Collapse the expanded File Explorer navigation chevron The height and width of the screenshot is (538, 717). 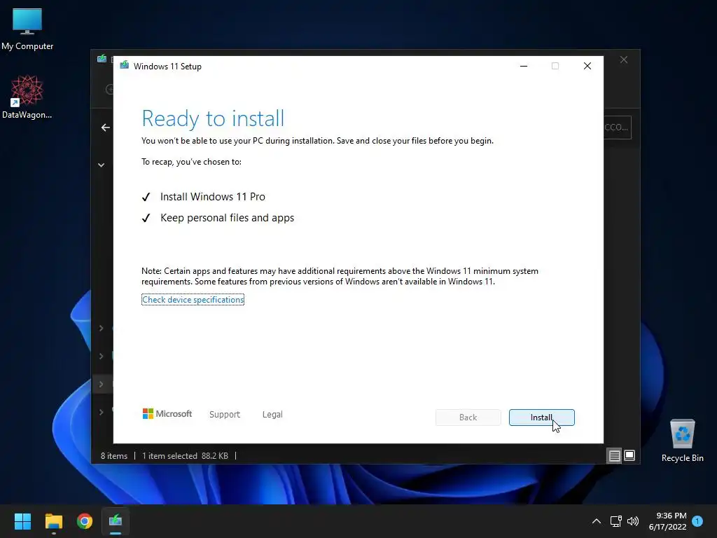[101, 165]
